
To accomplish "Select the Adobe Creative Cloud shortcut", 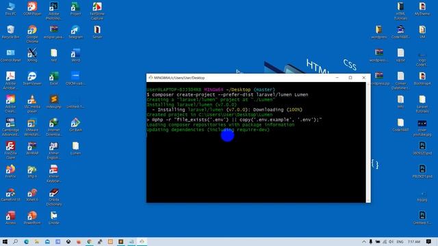I will 11,104.
